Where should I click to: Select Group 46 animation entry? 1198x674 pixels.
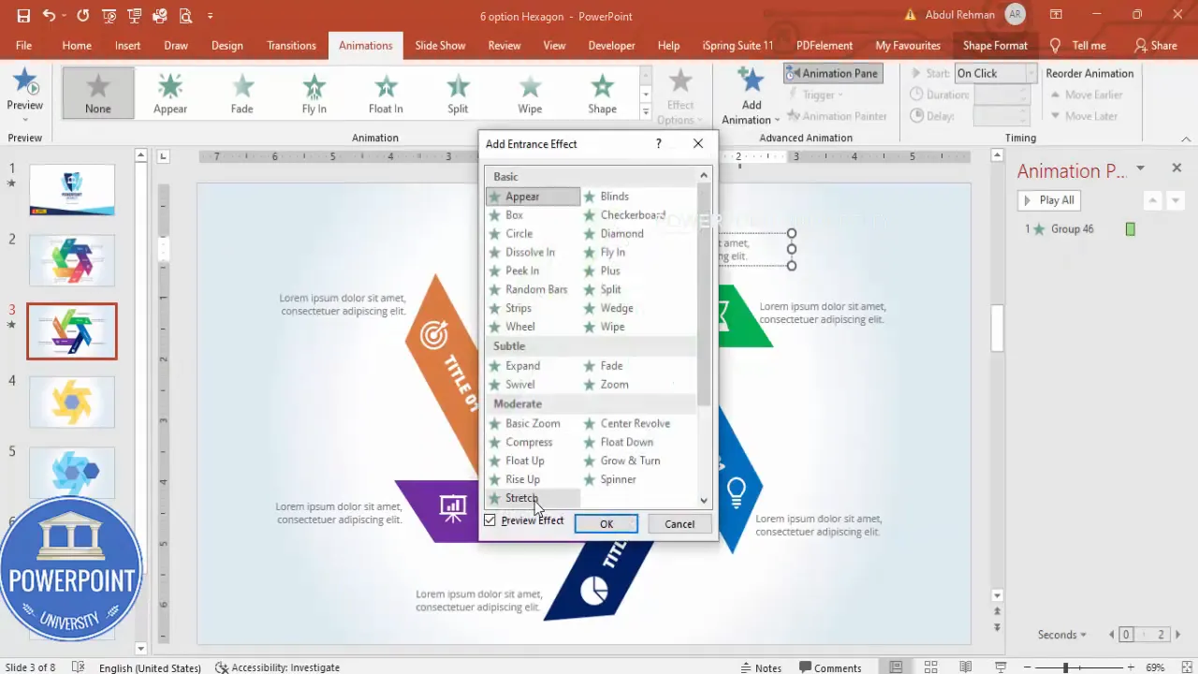click(1081, 229)
